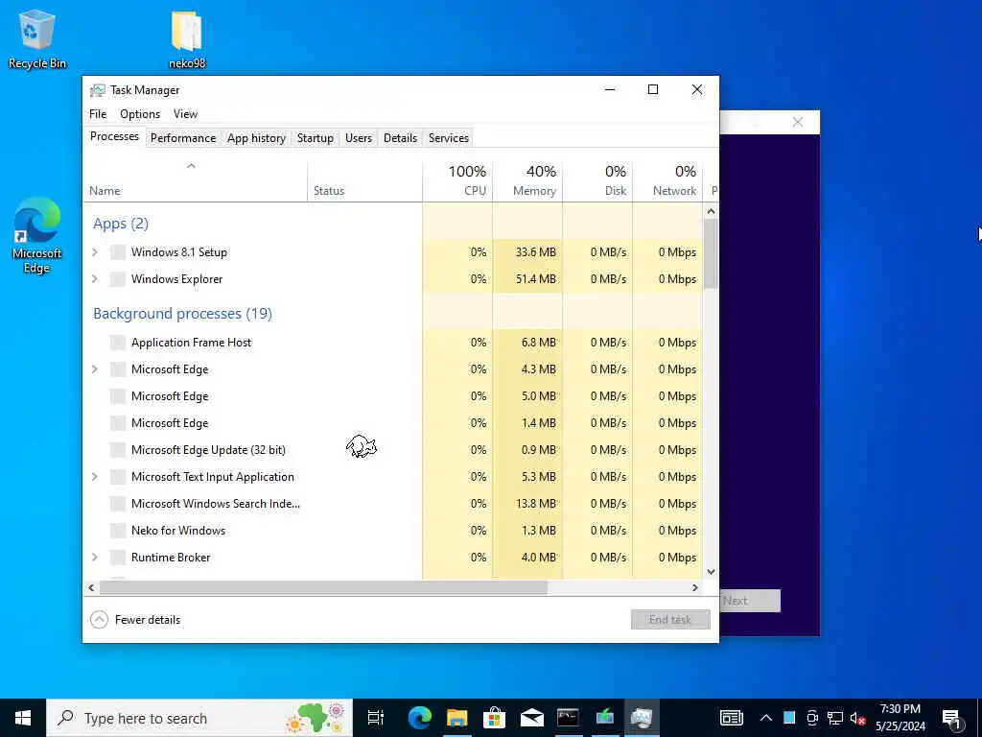Click the Application Frame Host process icon
Screen dimensions: 982x737
118,343
